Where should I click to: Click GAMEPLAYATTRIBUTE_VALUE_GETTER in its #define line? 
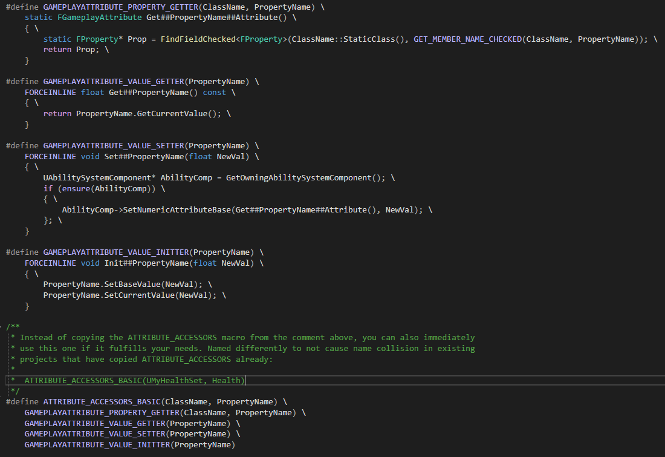coord(114,82)
